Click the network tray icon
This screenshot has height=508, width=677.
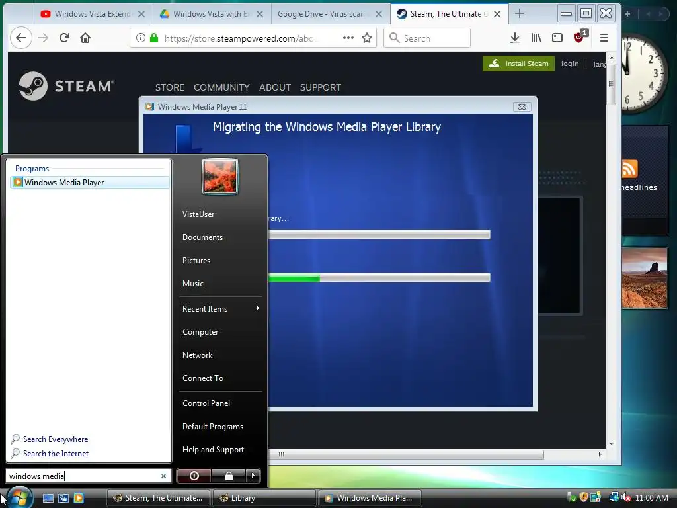(x=614, y=498)
